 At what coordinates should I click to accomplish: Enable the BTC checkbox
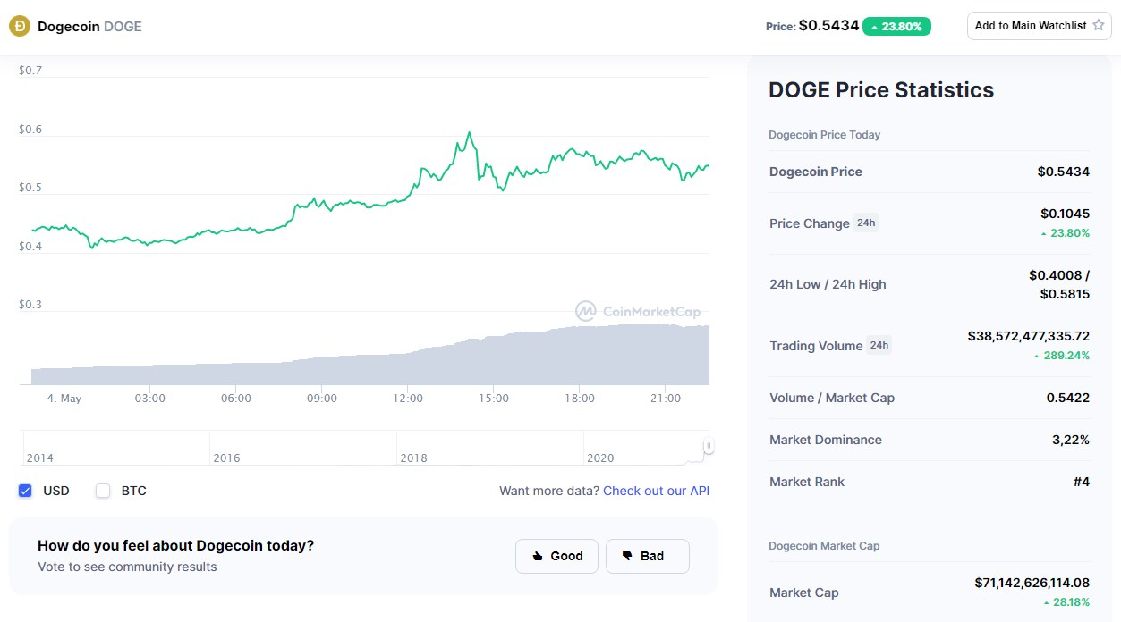pos(103,491)
